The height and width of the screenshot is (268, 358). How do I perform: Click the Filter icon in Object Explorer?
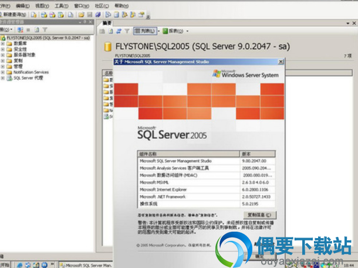(x=45, y=30)
